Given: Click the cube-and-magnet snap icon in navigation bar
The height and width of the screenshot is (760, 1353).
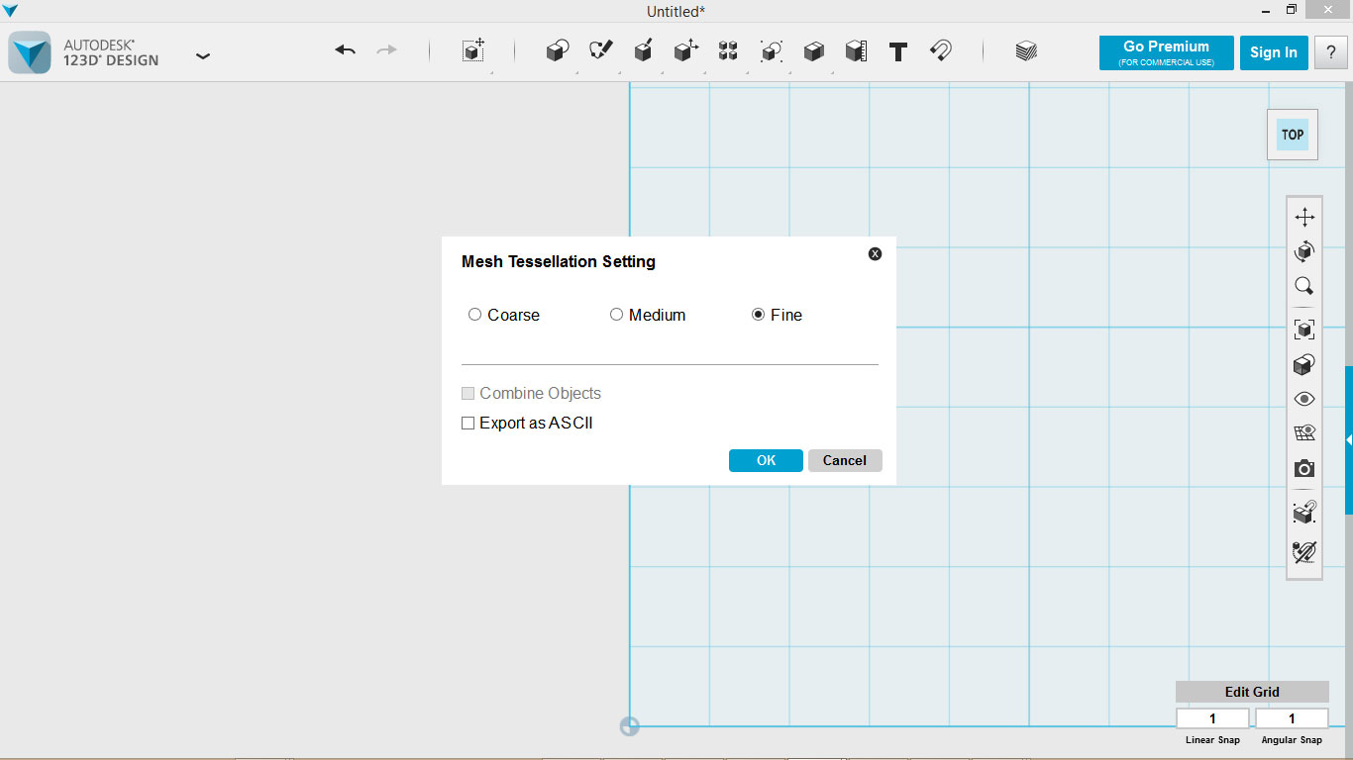Looking at the screenshot, I should coord(1304,513).
